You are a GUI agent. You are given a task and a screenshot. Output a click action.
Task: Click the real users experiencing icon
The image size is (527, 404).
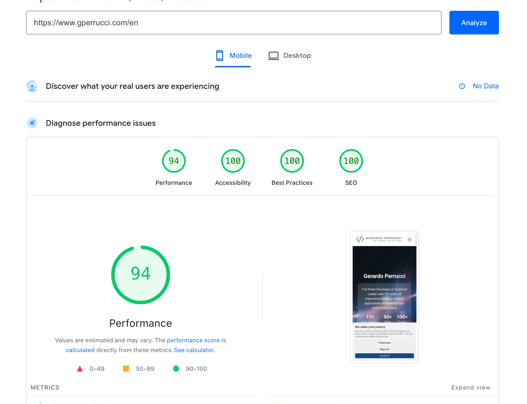(x=32, y=86)
